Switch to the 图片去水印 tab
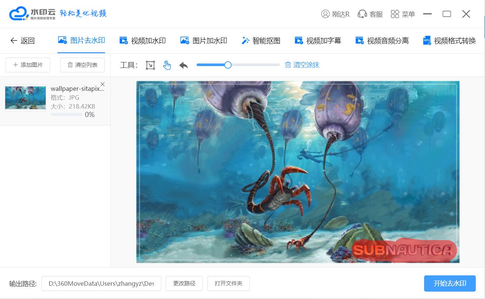This screenshot has height=299, width=485. [82, 41]
